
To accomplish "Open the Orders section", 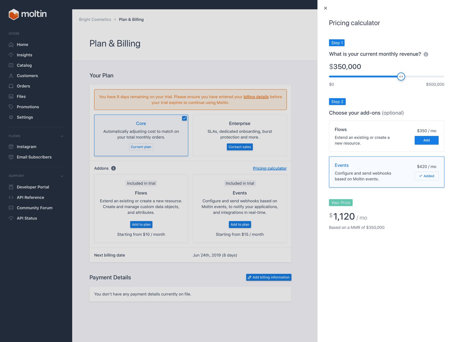I will pyautogui.click(x=23, y=86).
